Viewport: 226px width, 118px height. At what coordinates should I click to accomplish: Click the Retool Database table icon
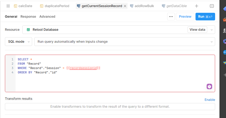pyautogui.click(x=28, y=30)
